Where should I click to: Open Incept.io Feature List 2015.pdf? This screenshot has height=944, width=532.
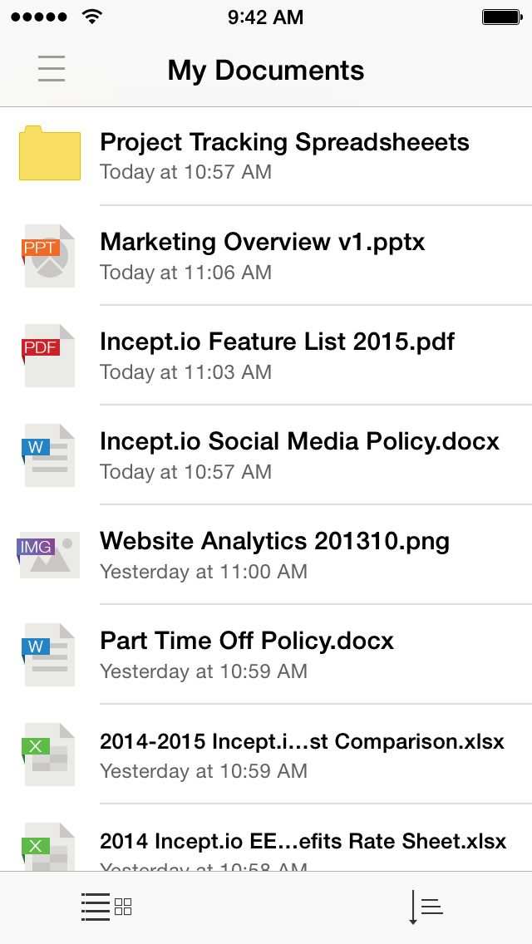click(x=277, y=342)
